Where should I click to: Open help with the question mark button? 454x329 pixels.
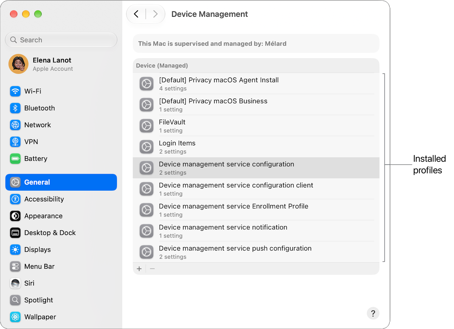373,313
